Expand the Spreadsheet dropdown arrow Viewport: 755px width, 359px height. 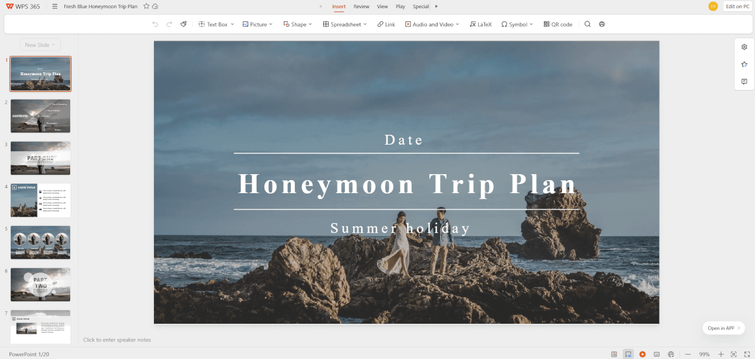point(365,24)
